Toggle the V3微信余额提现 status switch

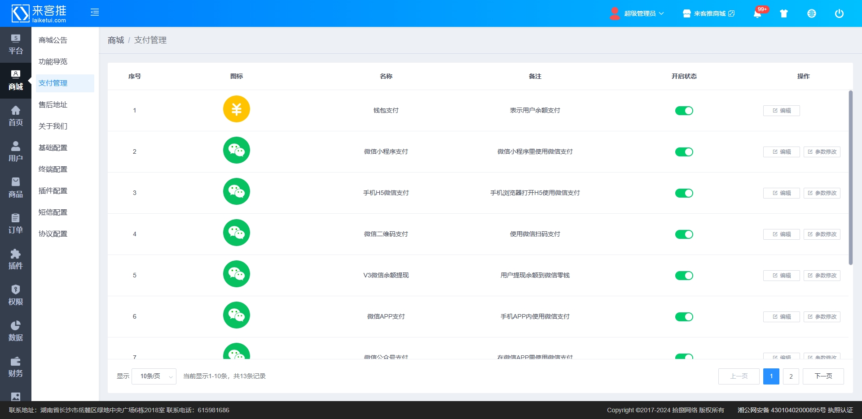click(x=684, y=276)
